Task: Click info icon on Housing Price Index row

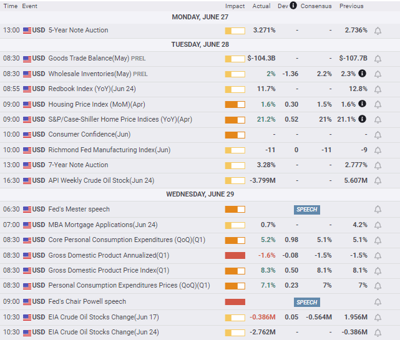Action: coord(362,104)
